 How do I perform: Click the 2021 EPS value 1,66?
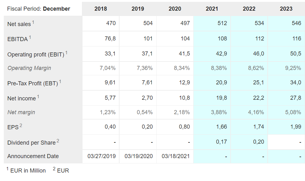tap(222, 127)
